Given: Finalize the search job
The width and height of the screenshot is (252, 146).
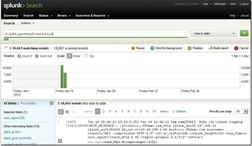Looking at the screenshot, I should point(190,48).
